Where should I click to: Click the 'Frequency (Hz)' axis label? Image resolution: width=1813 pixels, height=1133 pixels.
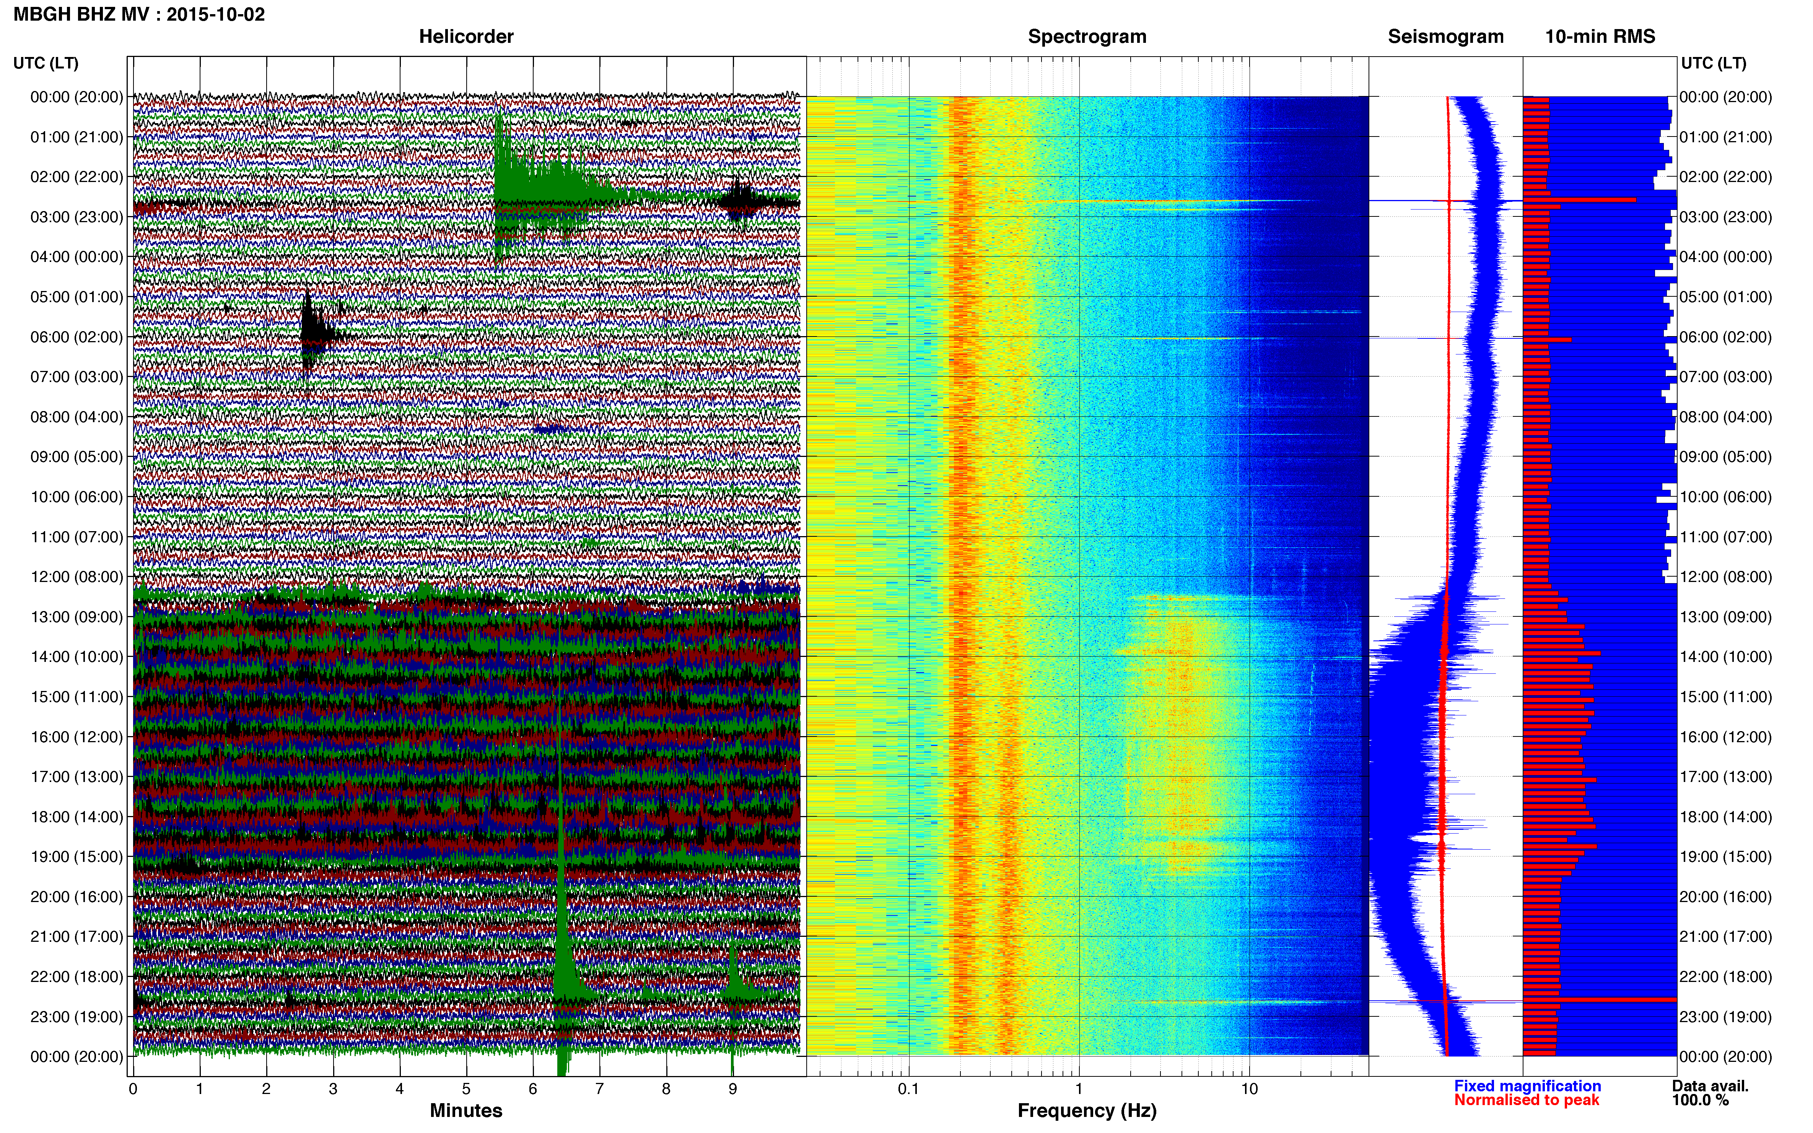pos(1087,1110)
